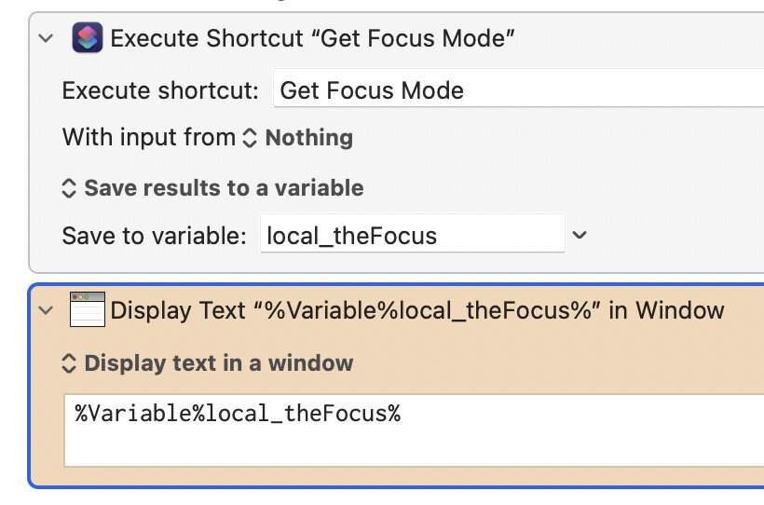Click the "Save to variable:" label

pos(154,235)
